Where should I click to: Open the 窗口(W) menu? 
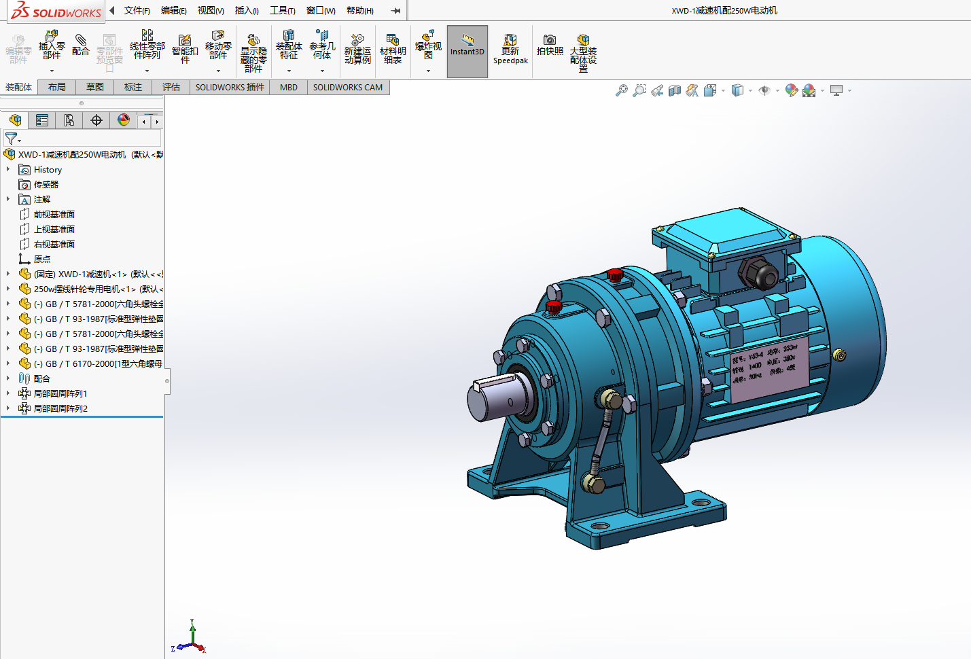point(321,10)
